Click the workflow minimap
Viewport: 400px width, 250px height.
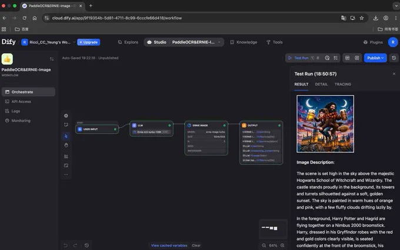[273, 228]
